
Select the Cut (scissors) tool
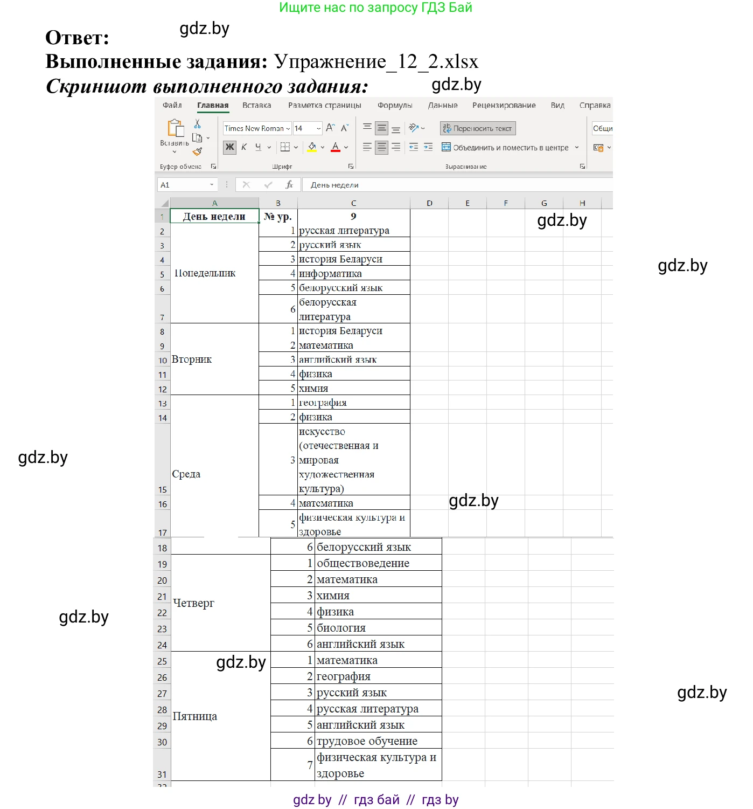tap(196, 124)
